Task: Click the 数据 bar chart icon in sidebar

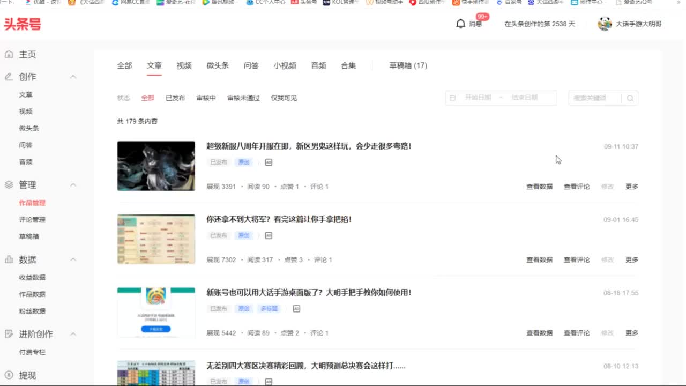Action: pos(9,259)
